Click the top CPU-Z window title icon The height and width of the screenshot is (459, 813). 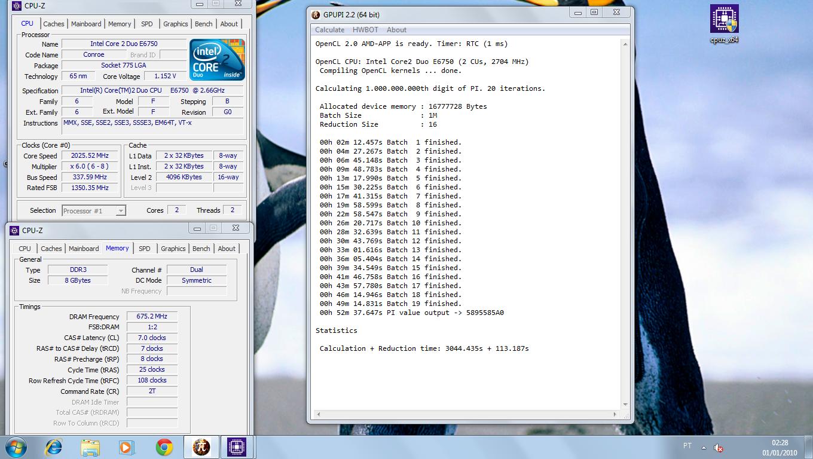(17, 6)
